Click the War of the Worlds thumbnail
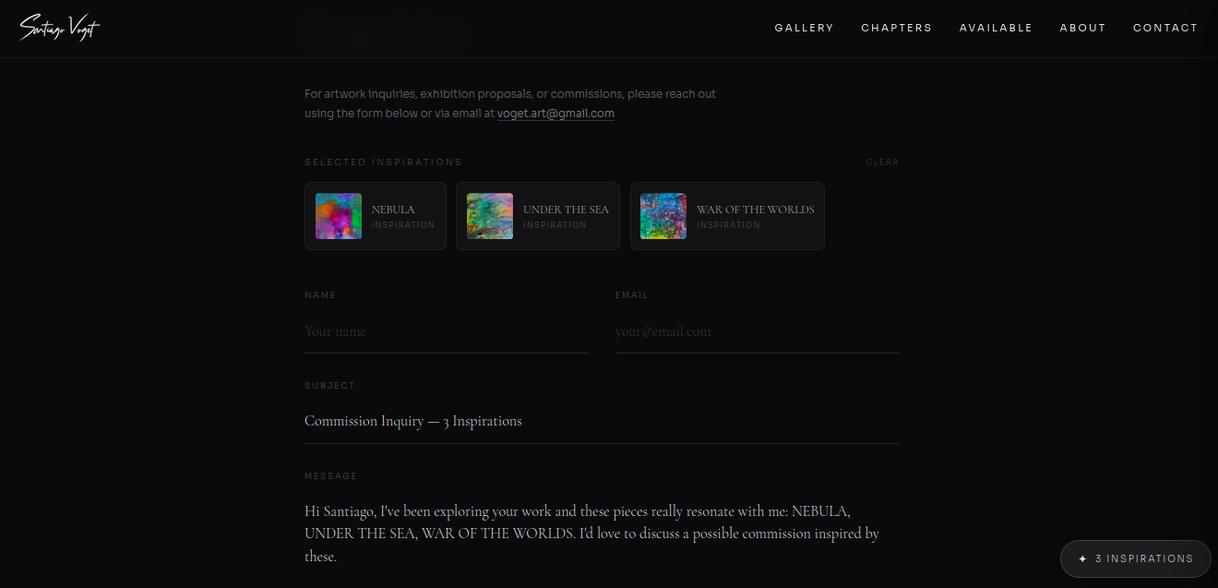The height and width of the screenshot is (588, 1218). coord(663,216)
